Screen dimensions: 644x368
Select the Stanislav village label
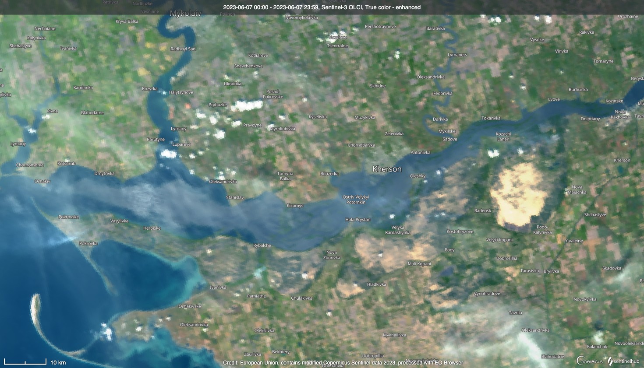(x=235, y=197)
